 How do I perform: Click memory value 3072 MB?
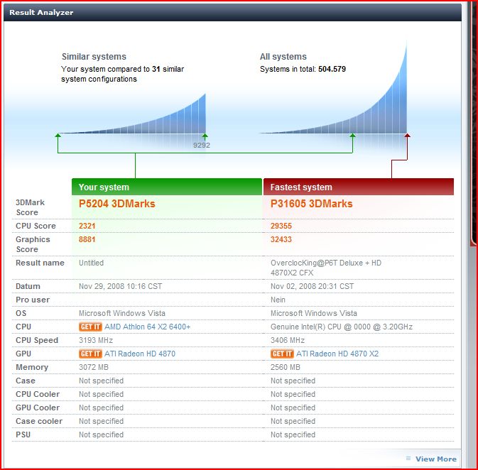pos(94,367)
